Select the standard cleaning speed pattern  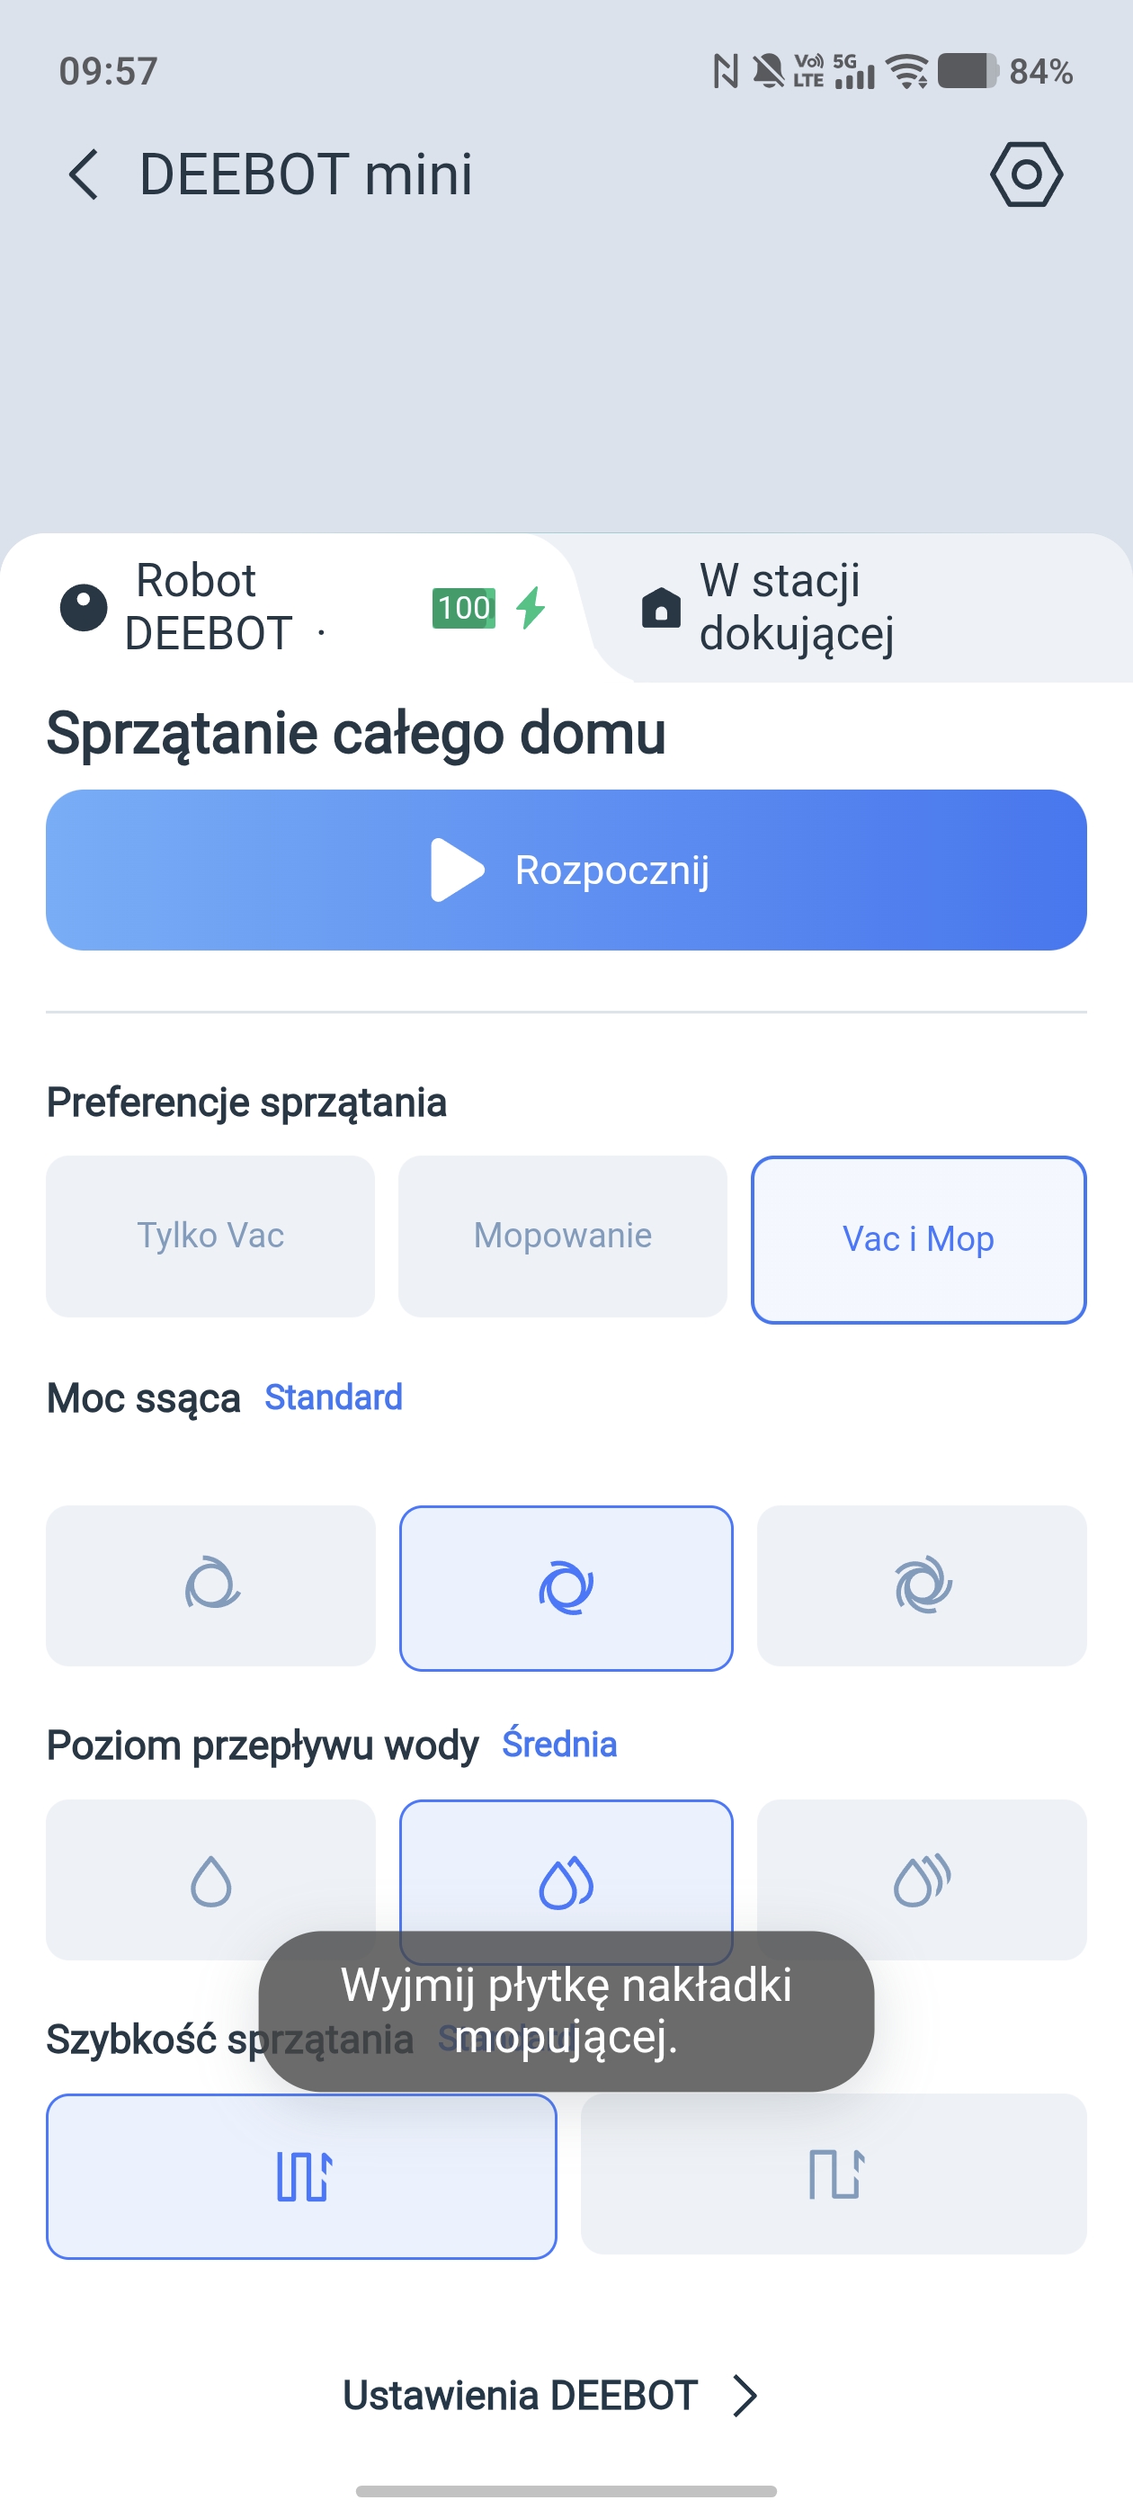point(301,2176)
